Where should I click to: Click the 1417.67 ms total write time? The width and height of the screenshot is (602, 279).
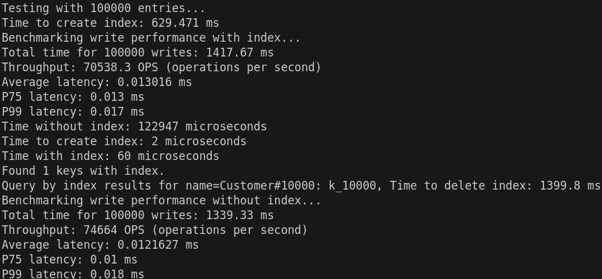click(239, 52)
